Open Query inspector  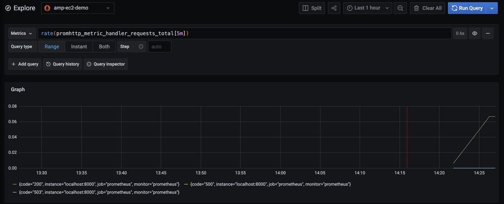coord(106,64)
